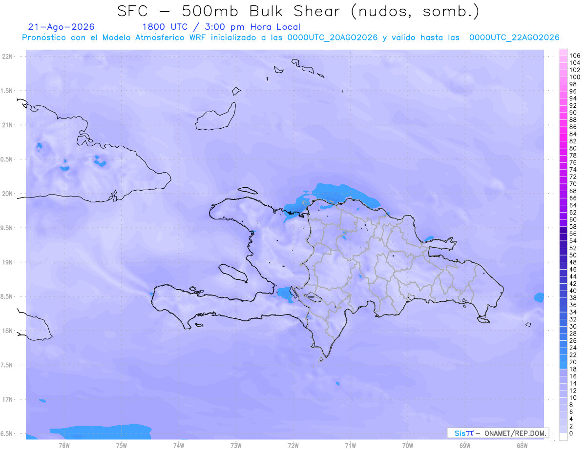Screen dimensions: 586x452
Task: Click the colorbar value label '16'
Action: pos(573,376)
